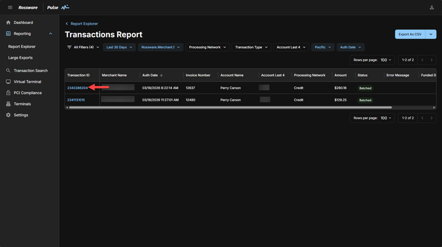Click the Terminals icon in sidebar
The width and height of the screenshot is (442, 247).
8,104
